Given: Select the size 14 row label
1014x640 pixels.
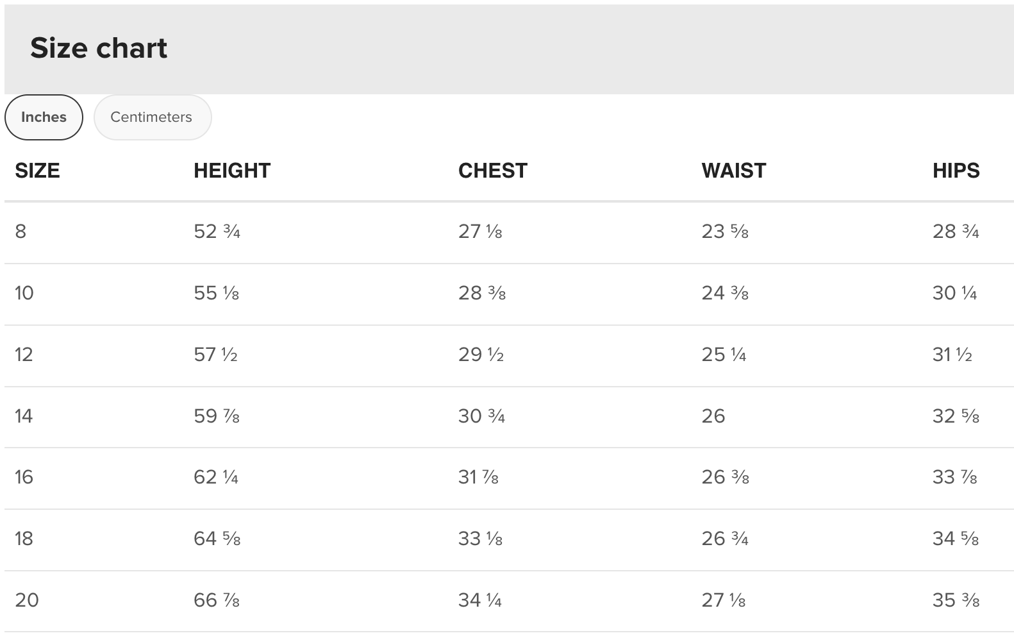Looking at the screenshot, I should pyautogui.click(x=24, y=416).
